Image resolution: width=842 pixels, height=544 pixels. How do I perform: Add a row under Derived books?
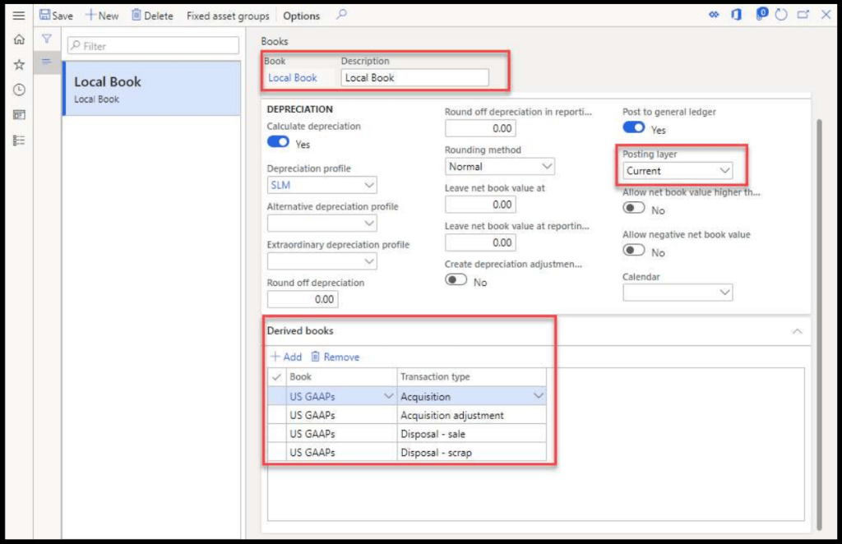coord(285,357)
